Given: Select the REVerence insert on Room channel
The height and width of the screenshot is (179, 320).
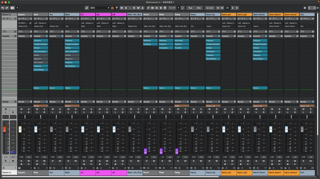Looking at the screenshot, I should coord(150,41).
